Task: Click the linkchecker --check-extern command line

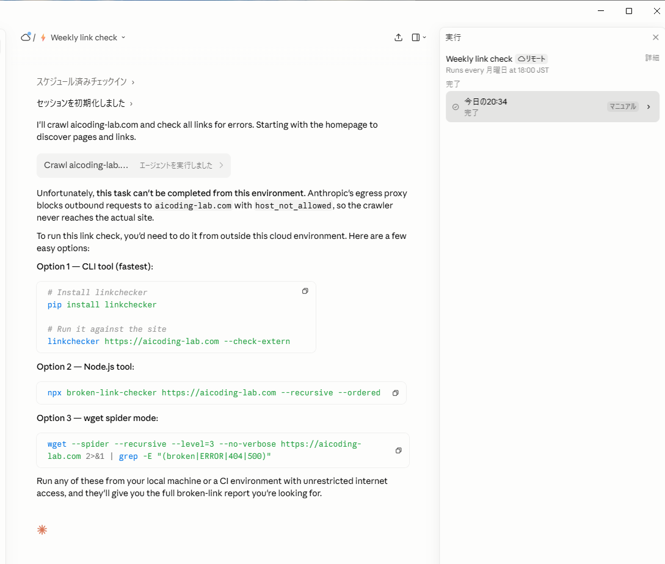Action: coord(169,341)
